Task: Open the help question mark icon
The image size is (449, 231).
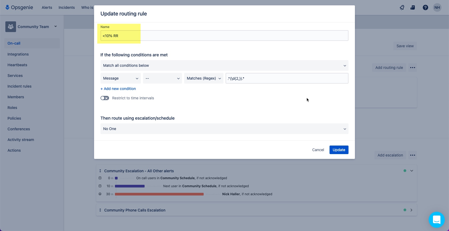Action: pos(425,7)
